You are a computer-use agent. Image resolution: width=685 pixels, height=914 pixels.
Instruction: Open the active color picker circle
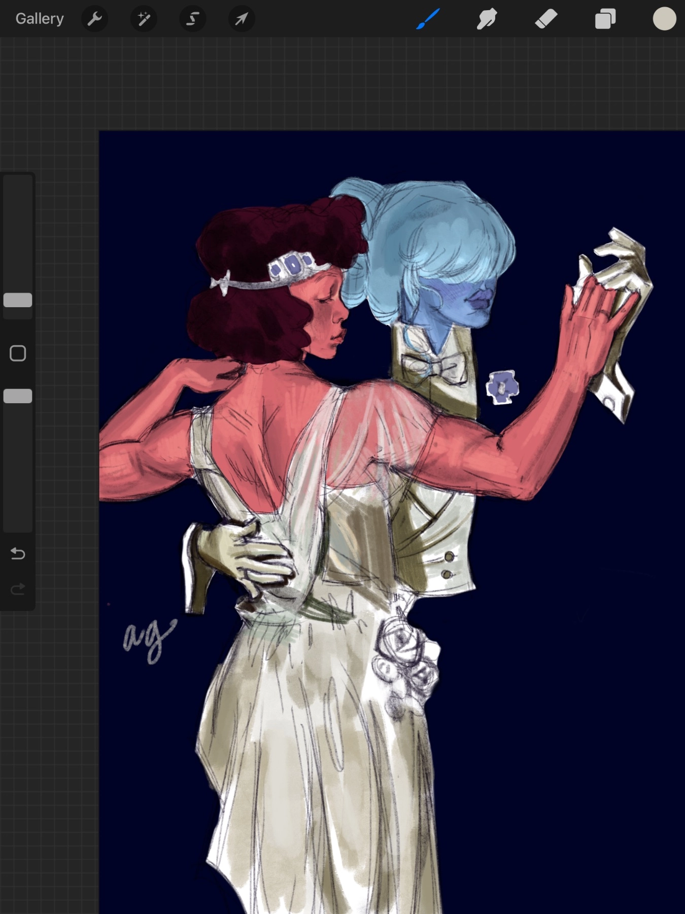[x=664, y=19]
